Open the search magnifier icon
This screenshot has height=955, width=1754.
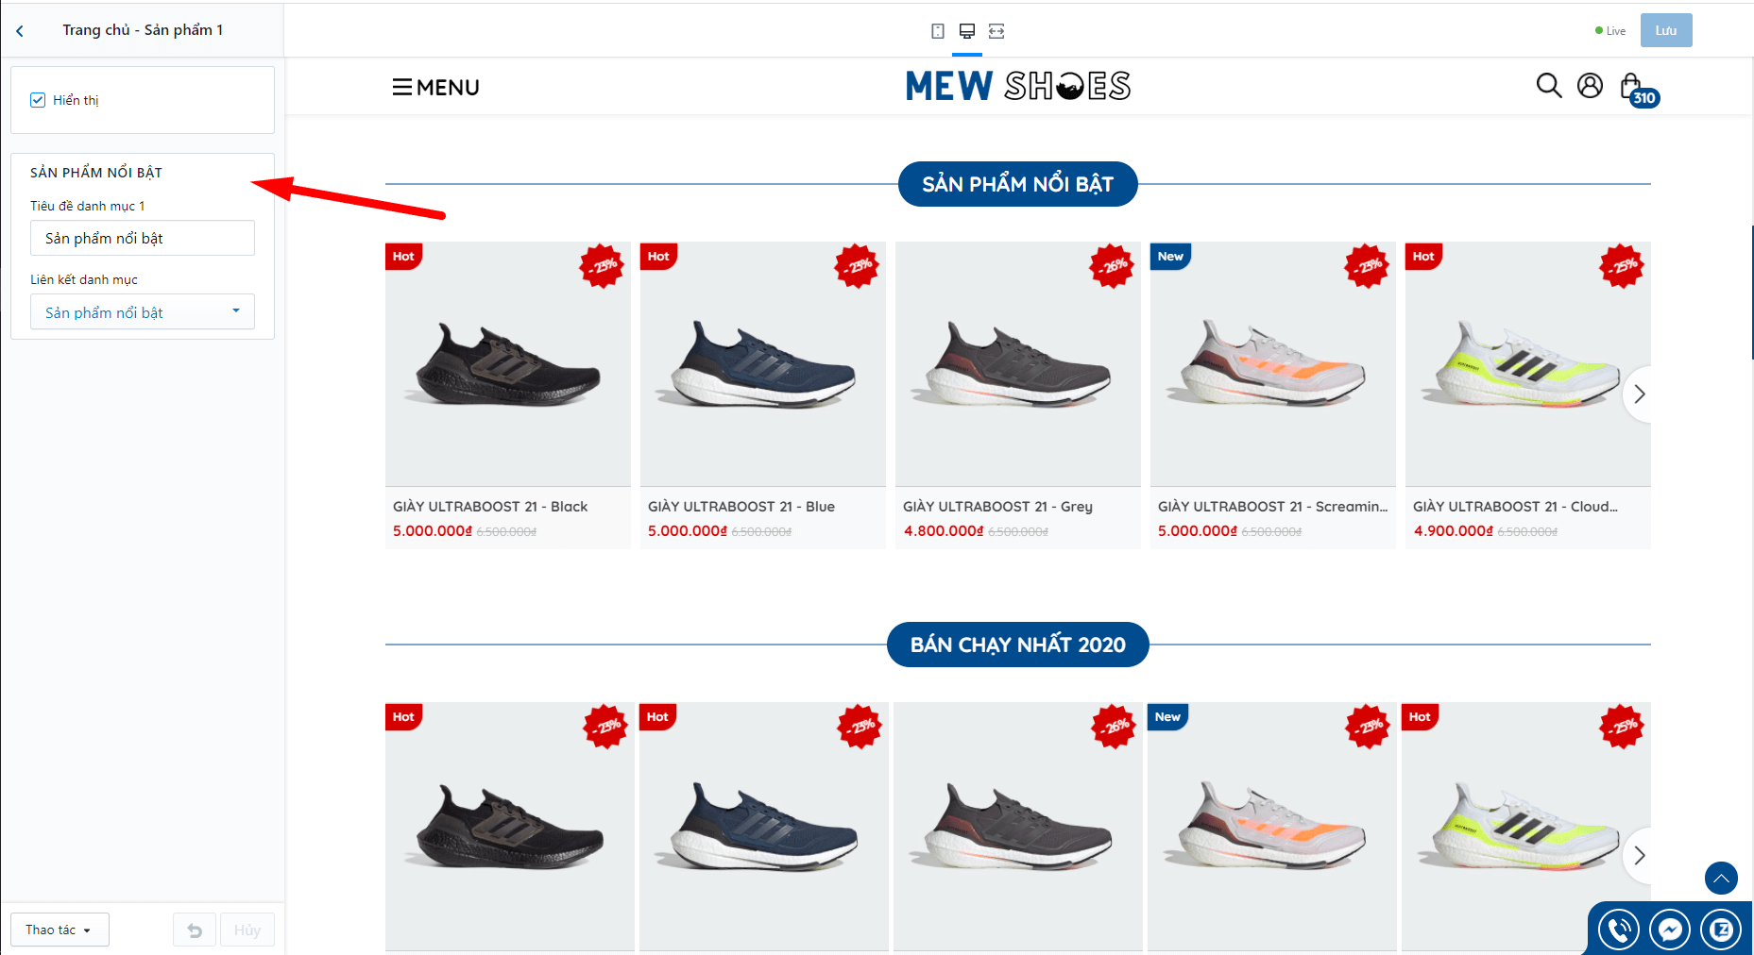1549,86
